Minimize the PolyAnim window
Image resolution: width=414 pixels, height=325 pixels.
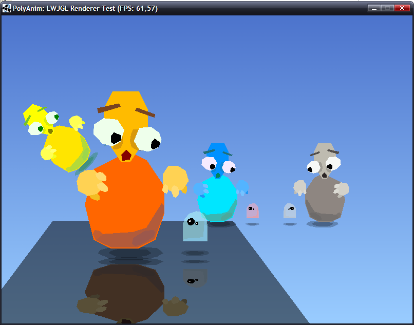374,8
